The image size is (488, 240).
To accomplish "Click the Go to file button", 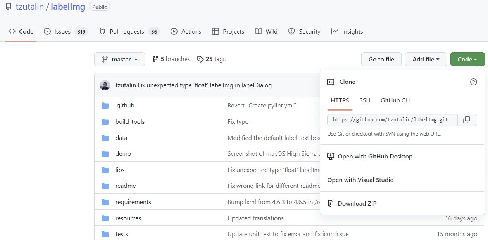I will pos(381,59).
